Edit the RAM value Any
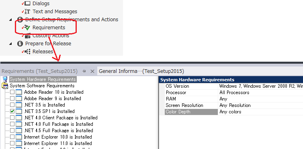Image resolution: width=303 pixels, height=149 pixels. (x=223, y=99)
